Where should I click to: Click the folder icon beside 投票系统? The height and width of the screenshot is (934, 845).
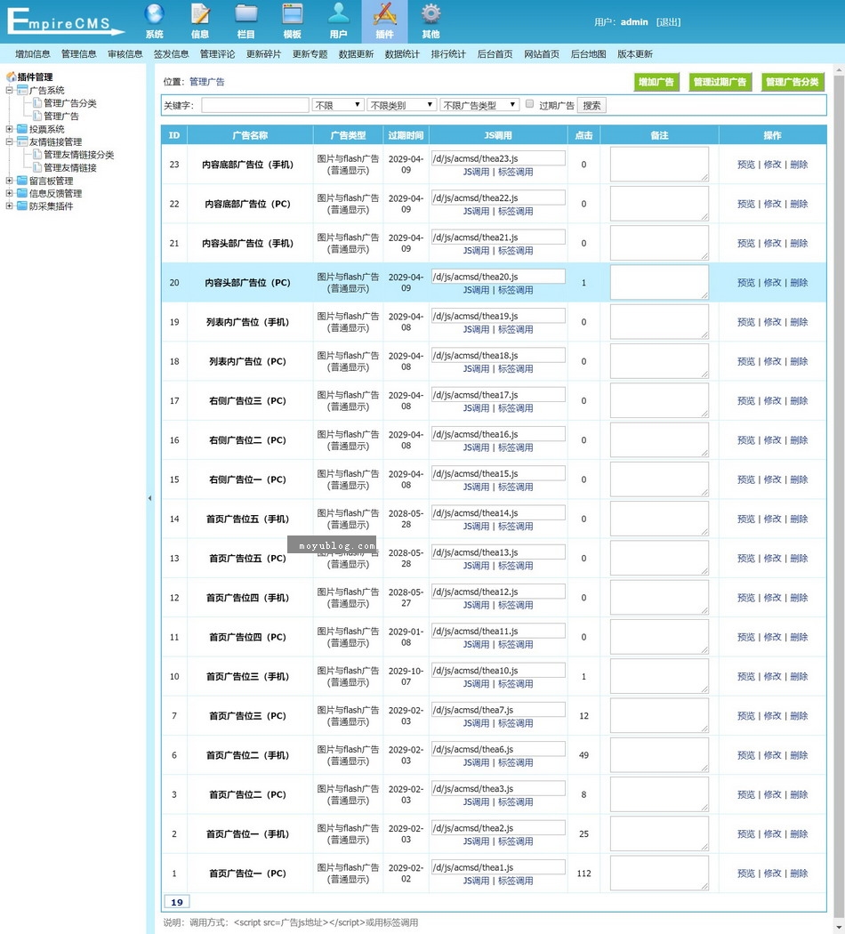pos(22,129)
